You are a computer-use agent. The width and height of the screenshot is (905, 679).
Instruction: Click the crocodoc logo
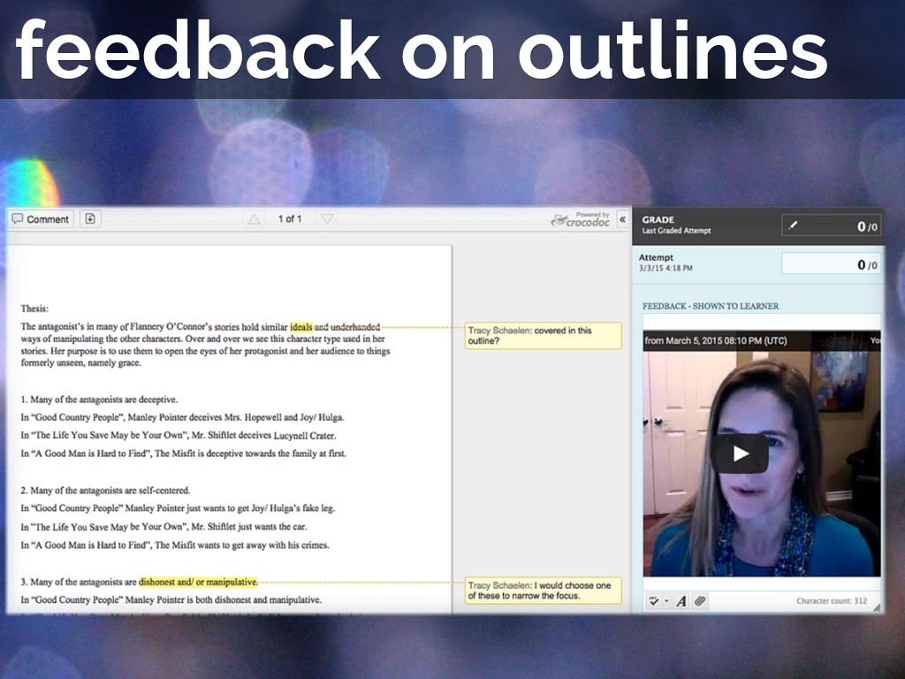(581, 220)
